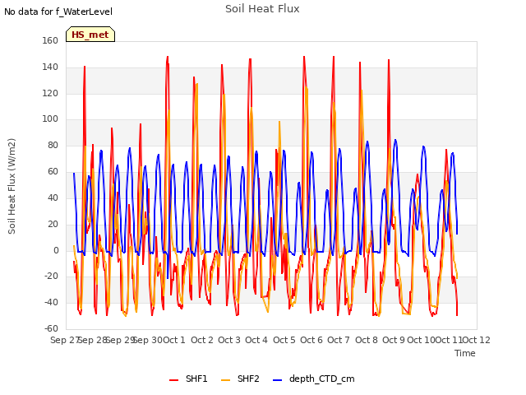Click the 160 y-axis tick label
526x395 pixels.
pos(50,40)
